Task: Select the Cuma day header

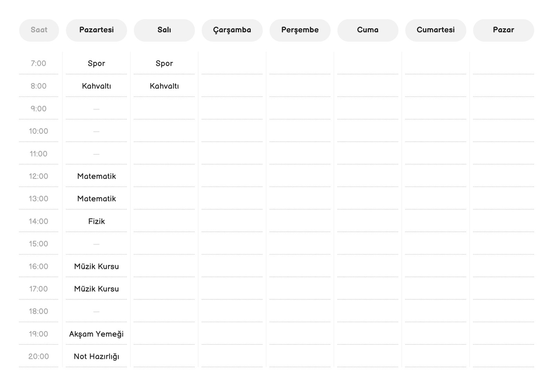Action: tap(368, 30)
